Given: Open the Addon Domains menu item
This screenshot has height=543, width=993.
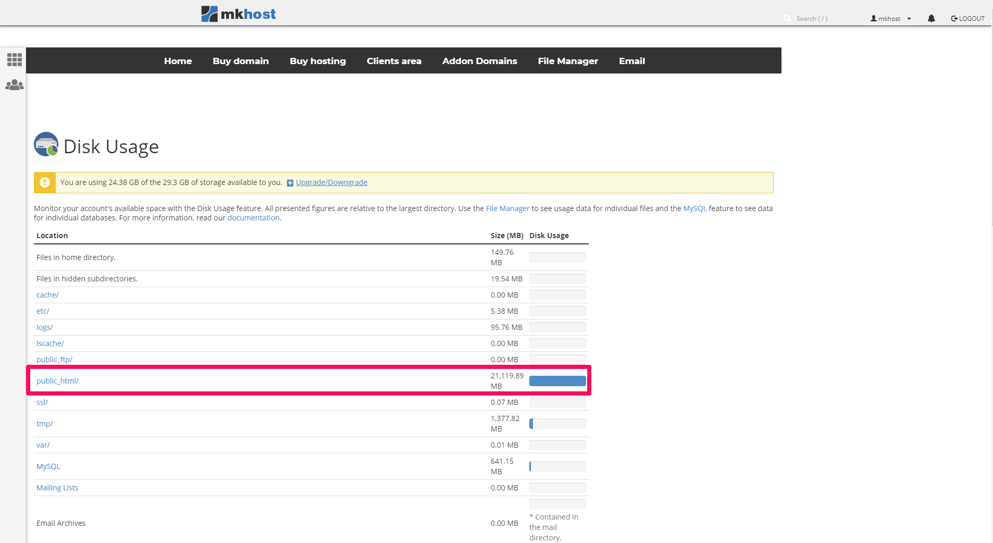Looking at the screenshot, I should tap(480, 61).
